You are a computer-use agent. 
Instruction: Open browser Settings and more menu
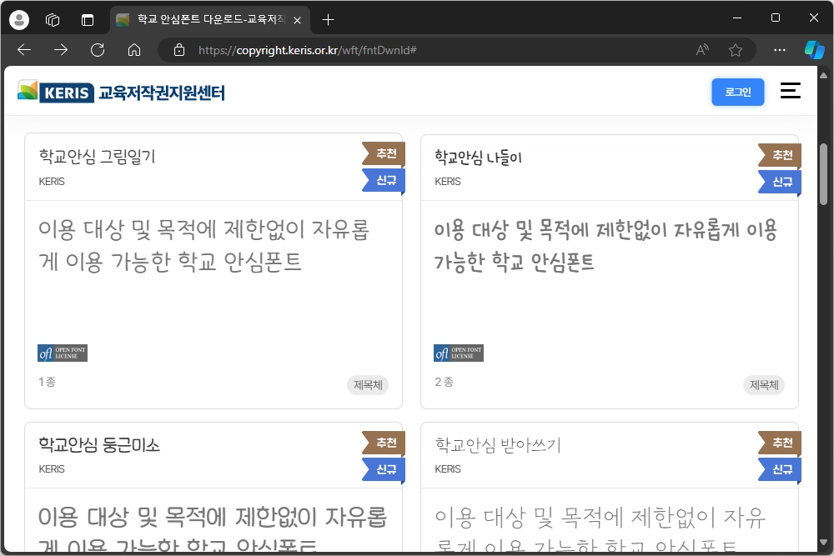[780, 50]
